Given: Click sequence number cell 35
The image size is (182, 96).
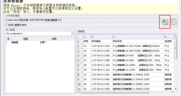Looking at the screenshot, I should click(87, 89).
